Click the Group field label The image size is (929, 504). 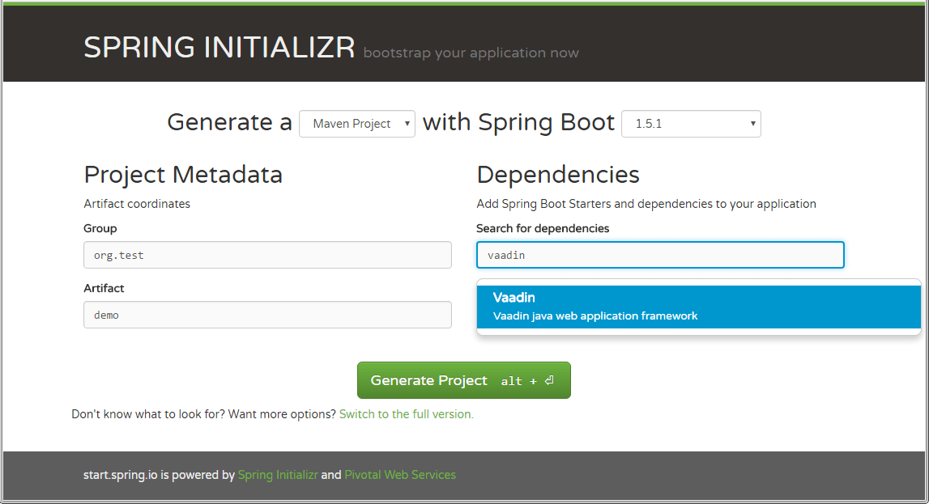click(x=100, y=228)
